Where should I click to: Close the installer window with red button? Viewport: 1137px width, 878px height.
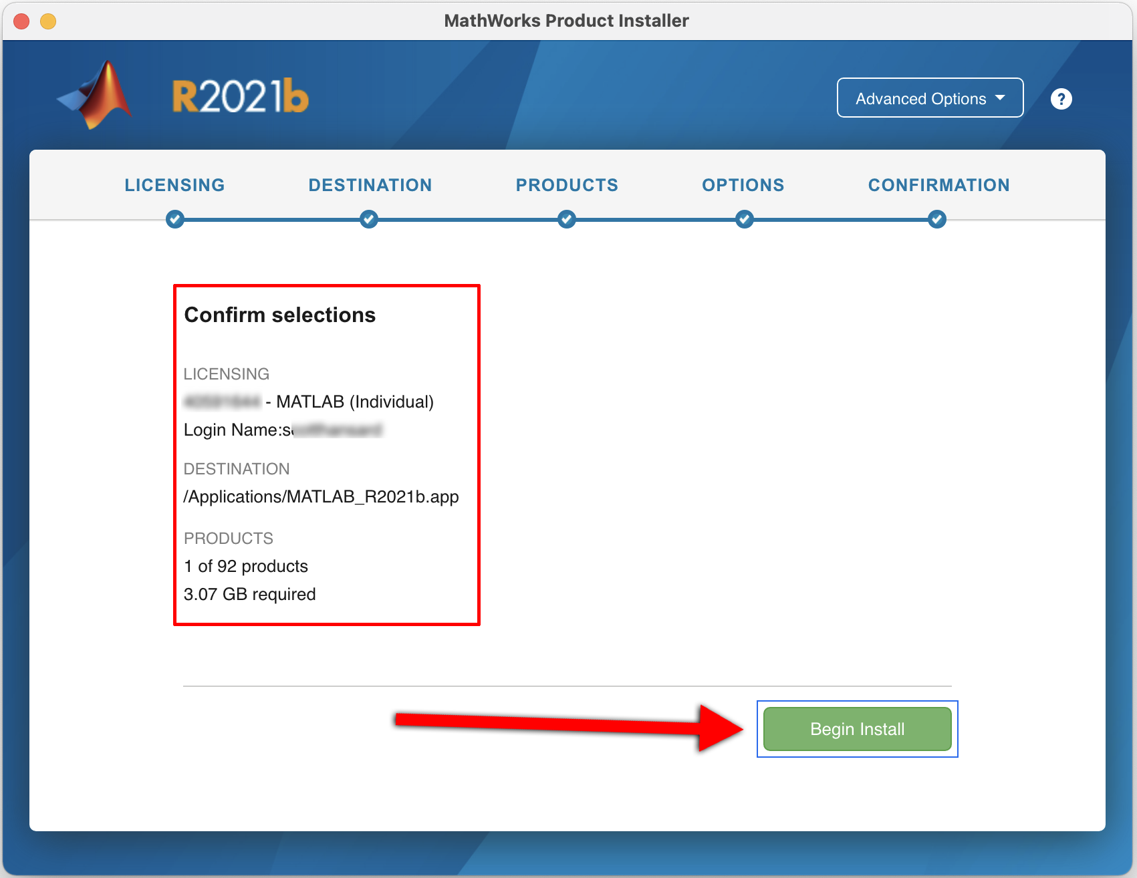(21, 21)
